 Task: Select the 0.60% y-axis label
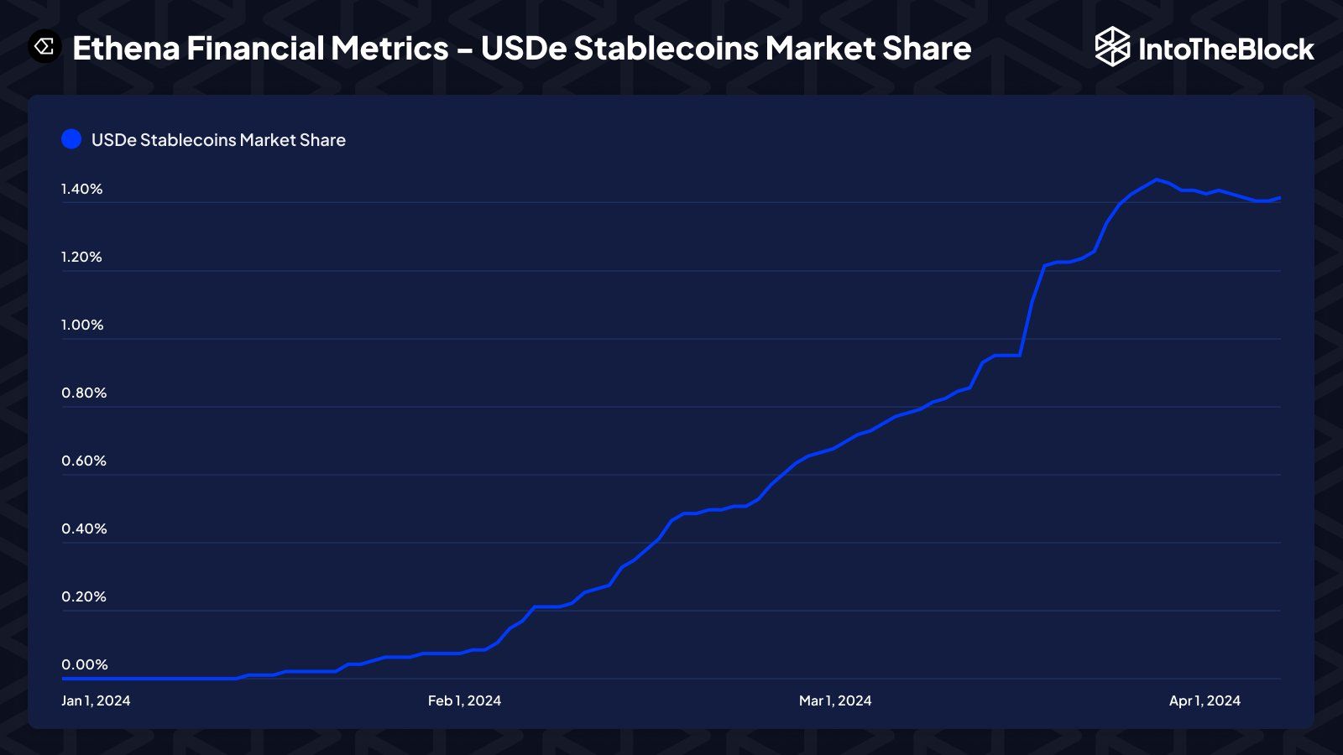click(84, 461)
